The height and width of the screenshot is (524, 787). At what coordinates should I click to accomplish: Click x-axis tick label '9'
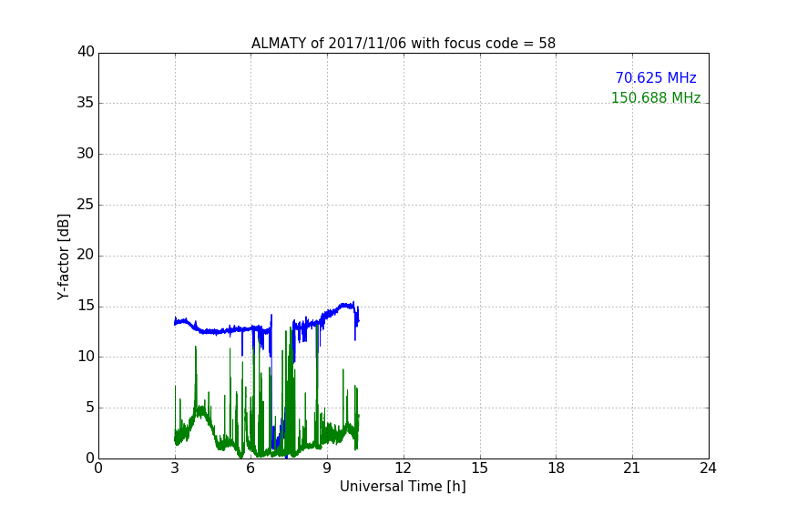pyautogui.click(x=327, y=469)
